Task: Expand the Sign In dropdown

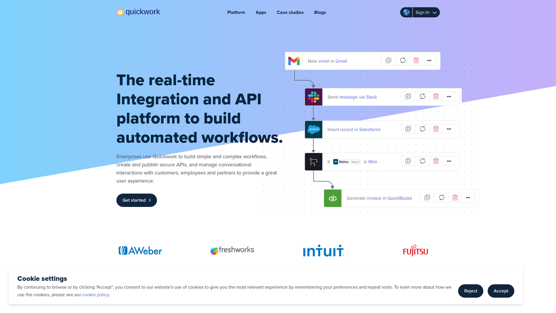Action: [x=426, y=13]
